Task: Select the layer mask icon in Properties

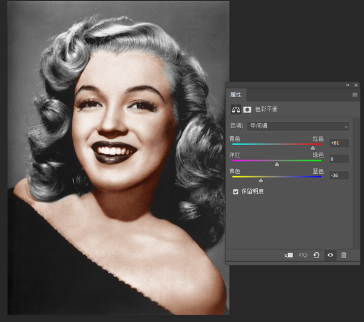Action: [x=247, y=109]
